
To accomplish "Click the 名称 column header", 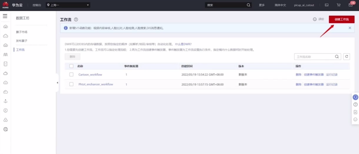I will pos(80,66).
